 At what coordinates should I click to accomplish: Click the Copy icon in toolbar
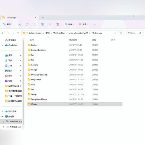click(27, 24)
